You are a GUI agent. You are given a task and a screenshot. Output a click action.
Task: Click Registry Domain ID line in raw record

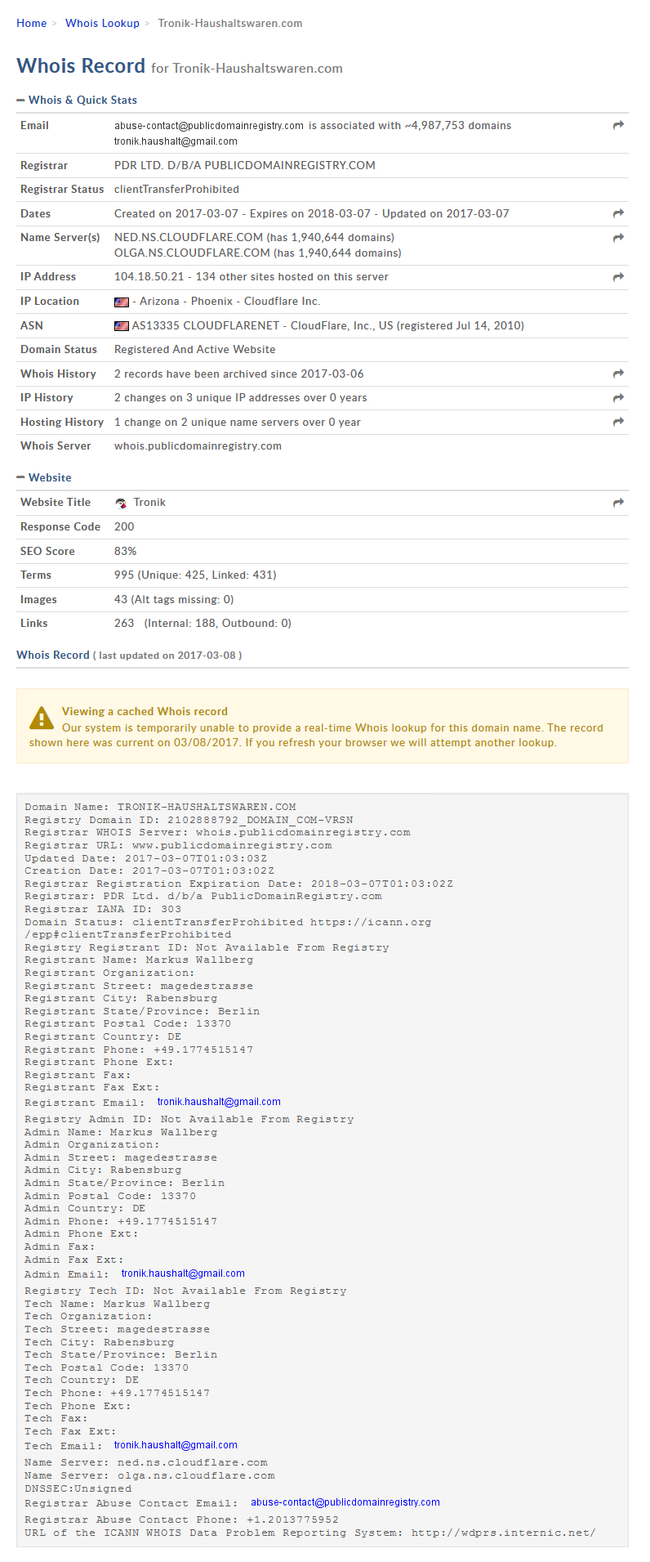(189, 820)
